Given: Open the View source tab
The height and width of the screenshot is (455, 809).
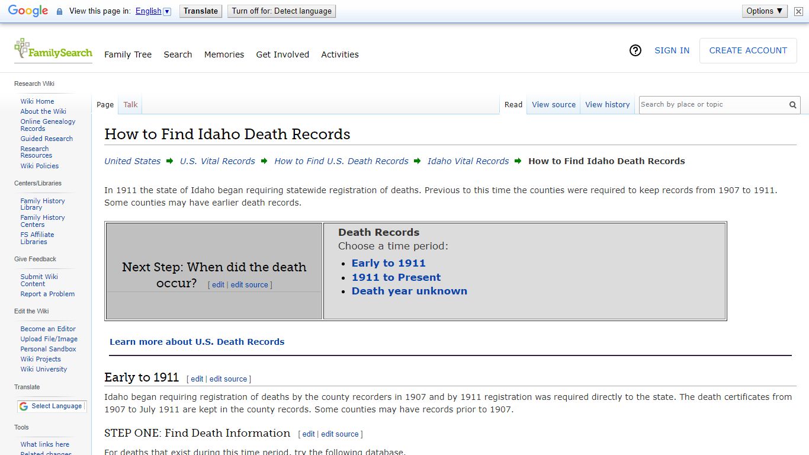Looking at the screenshot, I should [x=554, y=104].
